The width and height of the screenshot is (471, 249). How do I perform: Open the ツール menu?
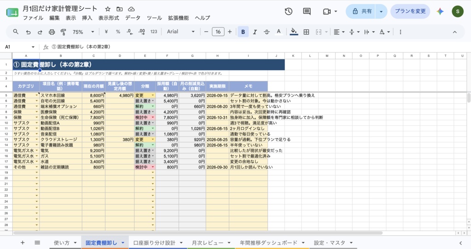coord(155,18)
